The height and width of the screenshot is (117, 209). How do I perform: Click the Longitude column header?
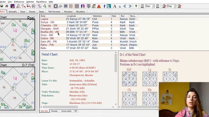coord(79,16)
